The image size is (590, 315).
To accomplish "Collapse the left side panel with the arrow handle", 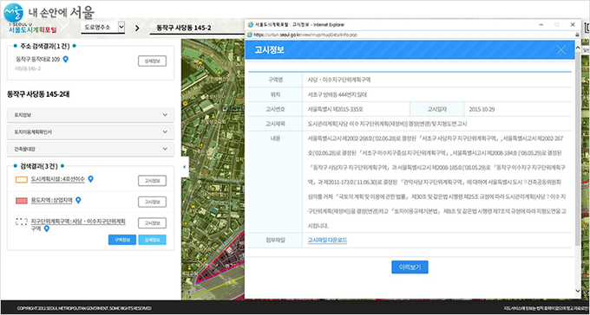I will (x=184, y=165).
